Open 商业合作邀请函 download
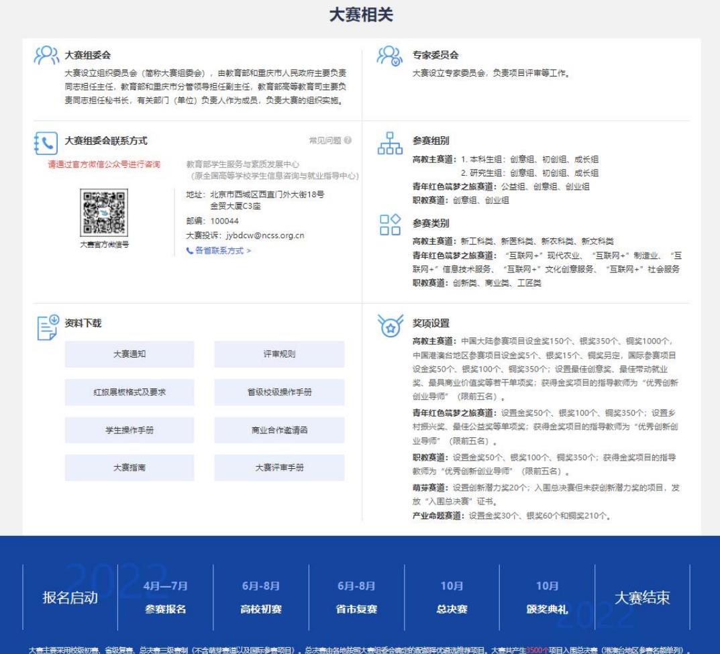The height and width of the screenshot is (654, 720). tap(279, 430)
